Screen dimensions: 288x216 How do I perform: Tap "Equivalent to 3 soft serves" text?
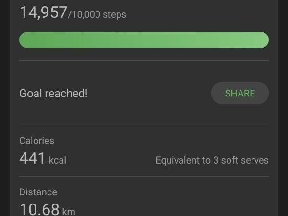[212, 160]
